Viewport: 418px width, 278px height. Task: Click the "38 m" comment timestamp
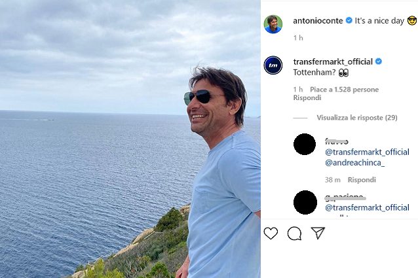pos(332,180)
